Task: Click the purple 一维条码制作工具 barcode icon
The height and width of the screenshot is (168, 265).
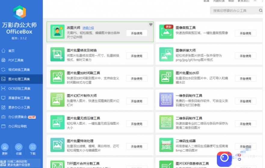Action: [x=166, y=99]
